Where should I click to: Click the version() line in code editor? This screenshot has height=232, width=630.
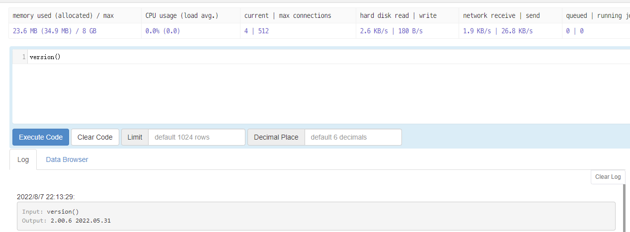45,57
